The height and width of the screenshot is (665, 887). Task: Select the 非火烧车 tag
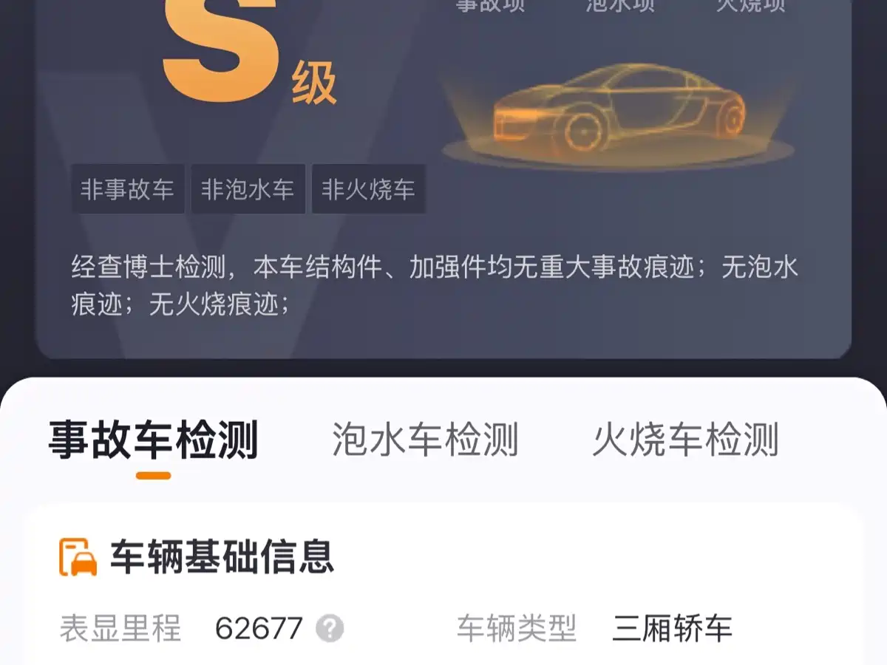tap(369, 189)
